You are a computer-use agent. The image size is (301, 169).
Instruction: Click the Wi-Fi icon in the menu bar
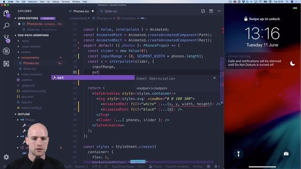pos(261,1)
